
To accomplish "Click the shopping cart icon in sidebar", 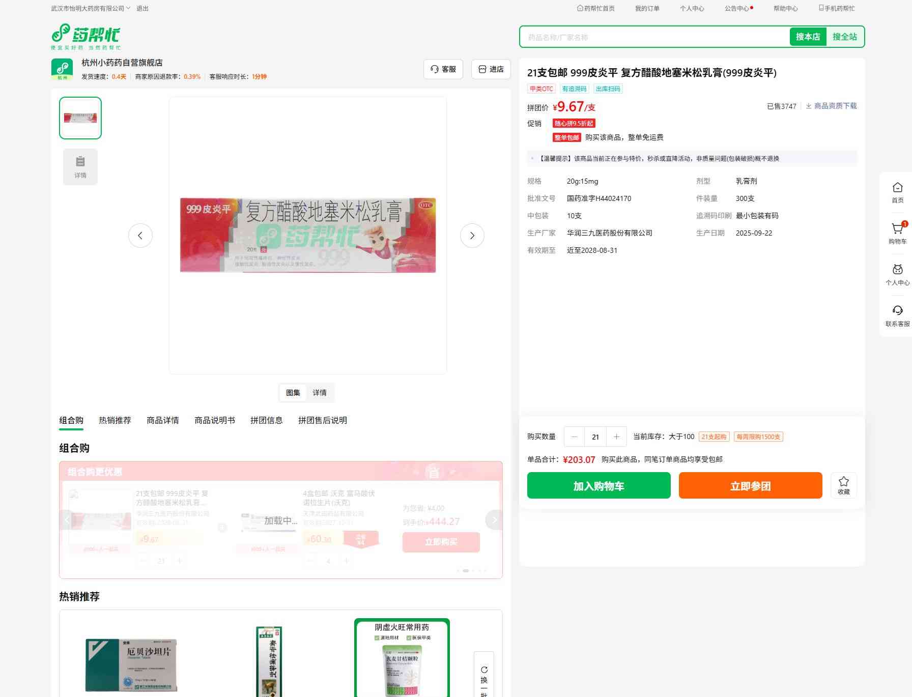I will [897, 229].
